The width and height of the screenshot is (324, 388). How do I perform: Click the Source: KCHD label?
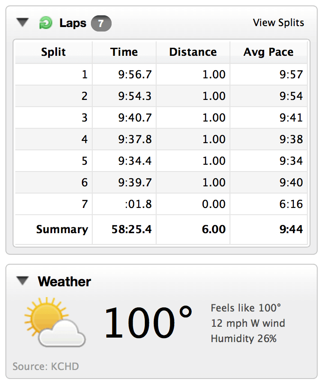[46, 366]
